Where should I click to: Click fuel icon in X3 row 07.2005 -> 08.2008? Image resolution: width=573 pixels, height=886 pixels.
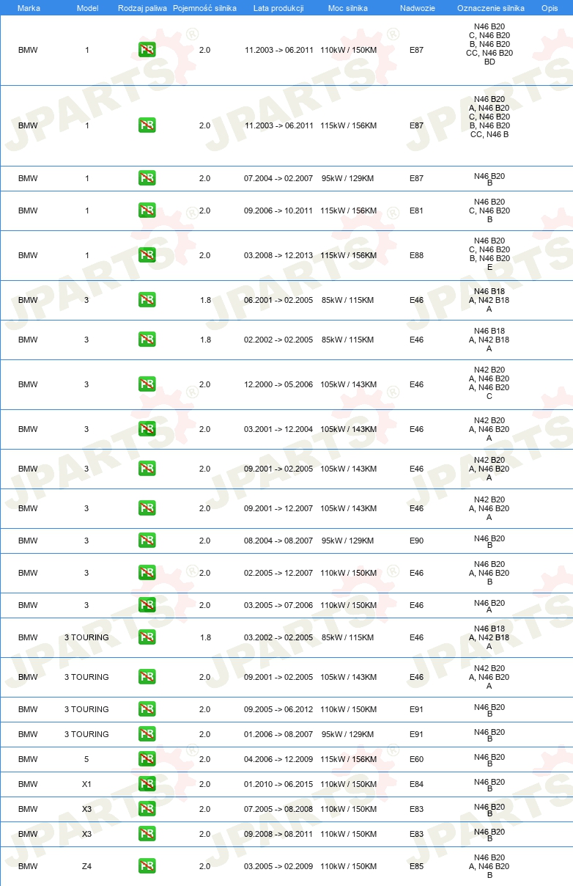point(147,809)
